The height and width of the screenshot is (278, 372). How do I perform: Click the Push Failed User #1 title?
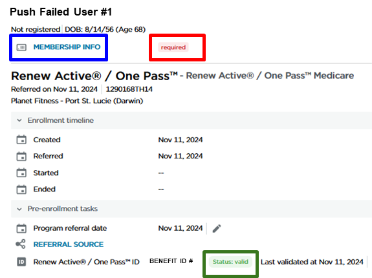click(x=61, y=12)
